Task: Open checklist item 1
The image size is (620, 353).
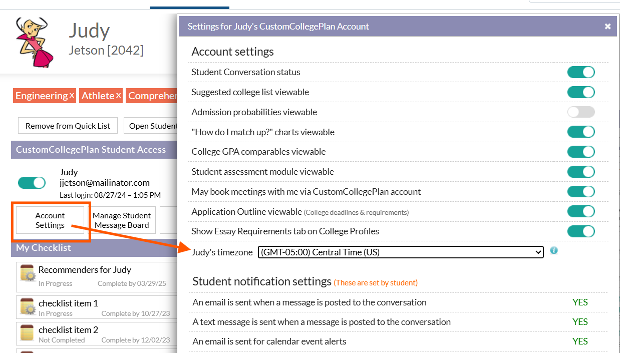Action: [x=97, y=307]
